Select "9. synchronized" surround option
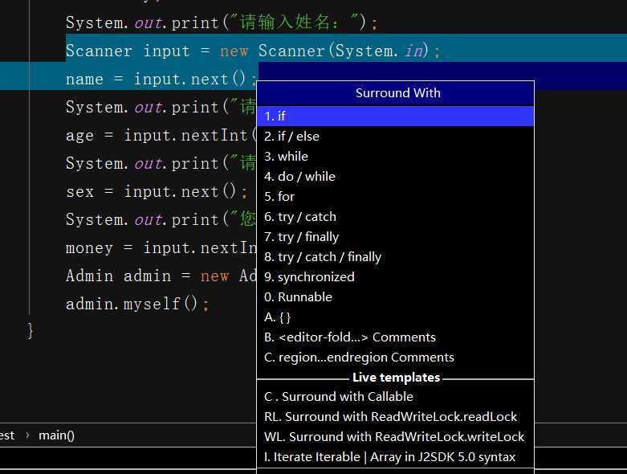 (x=395, y=277)
